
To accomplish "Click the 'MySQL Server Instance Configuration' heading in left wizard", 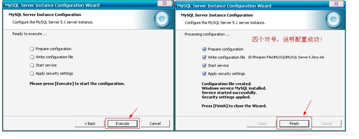I will pos(45,15).
